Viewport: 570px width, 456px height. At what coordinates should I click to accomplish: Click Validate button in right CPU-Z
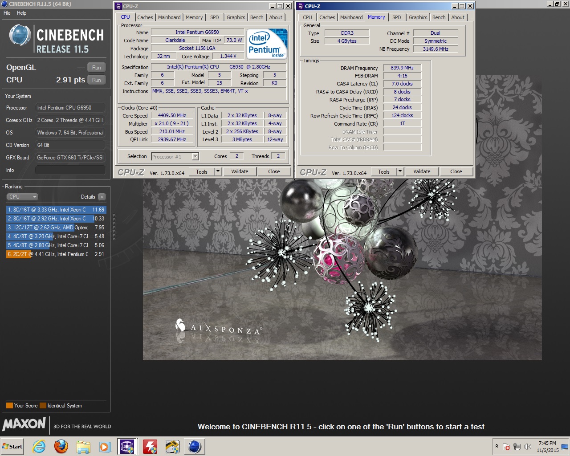pyautogui.click(x=422, y=171)
